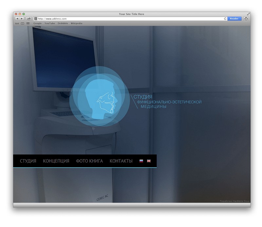Click the 'Your Site Title Here' title
The width and height of the screenshot is (262, 227).
click(132, 14)
